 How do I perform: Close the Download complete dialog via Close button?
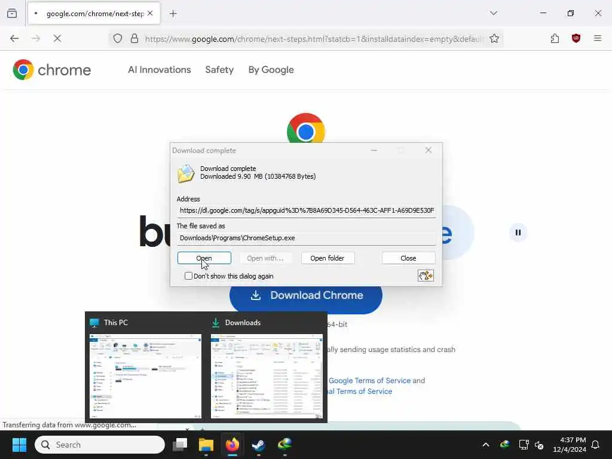click(x=408, y=258)
